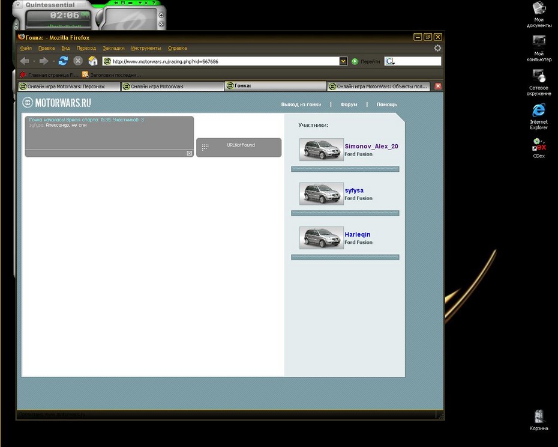The image size is (558, 447).
Task: Launch Internet Explorer from desktop
Action: (539, 117)
